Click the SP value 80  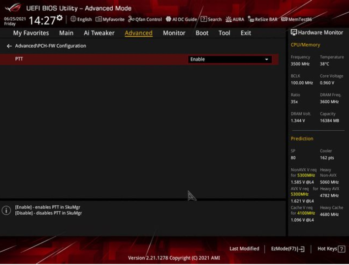pyautogui.click(x=293, y=158)
